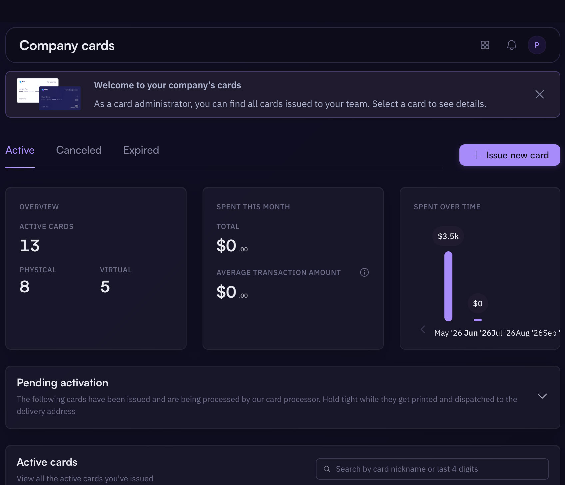The width and height of the screenshot is (565, 485).
Task: Click the virtual cards count 5
Action: [x=105, y=287]
